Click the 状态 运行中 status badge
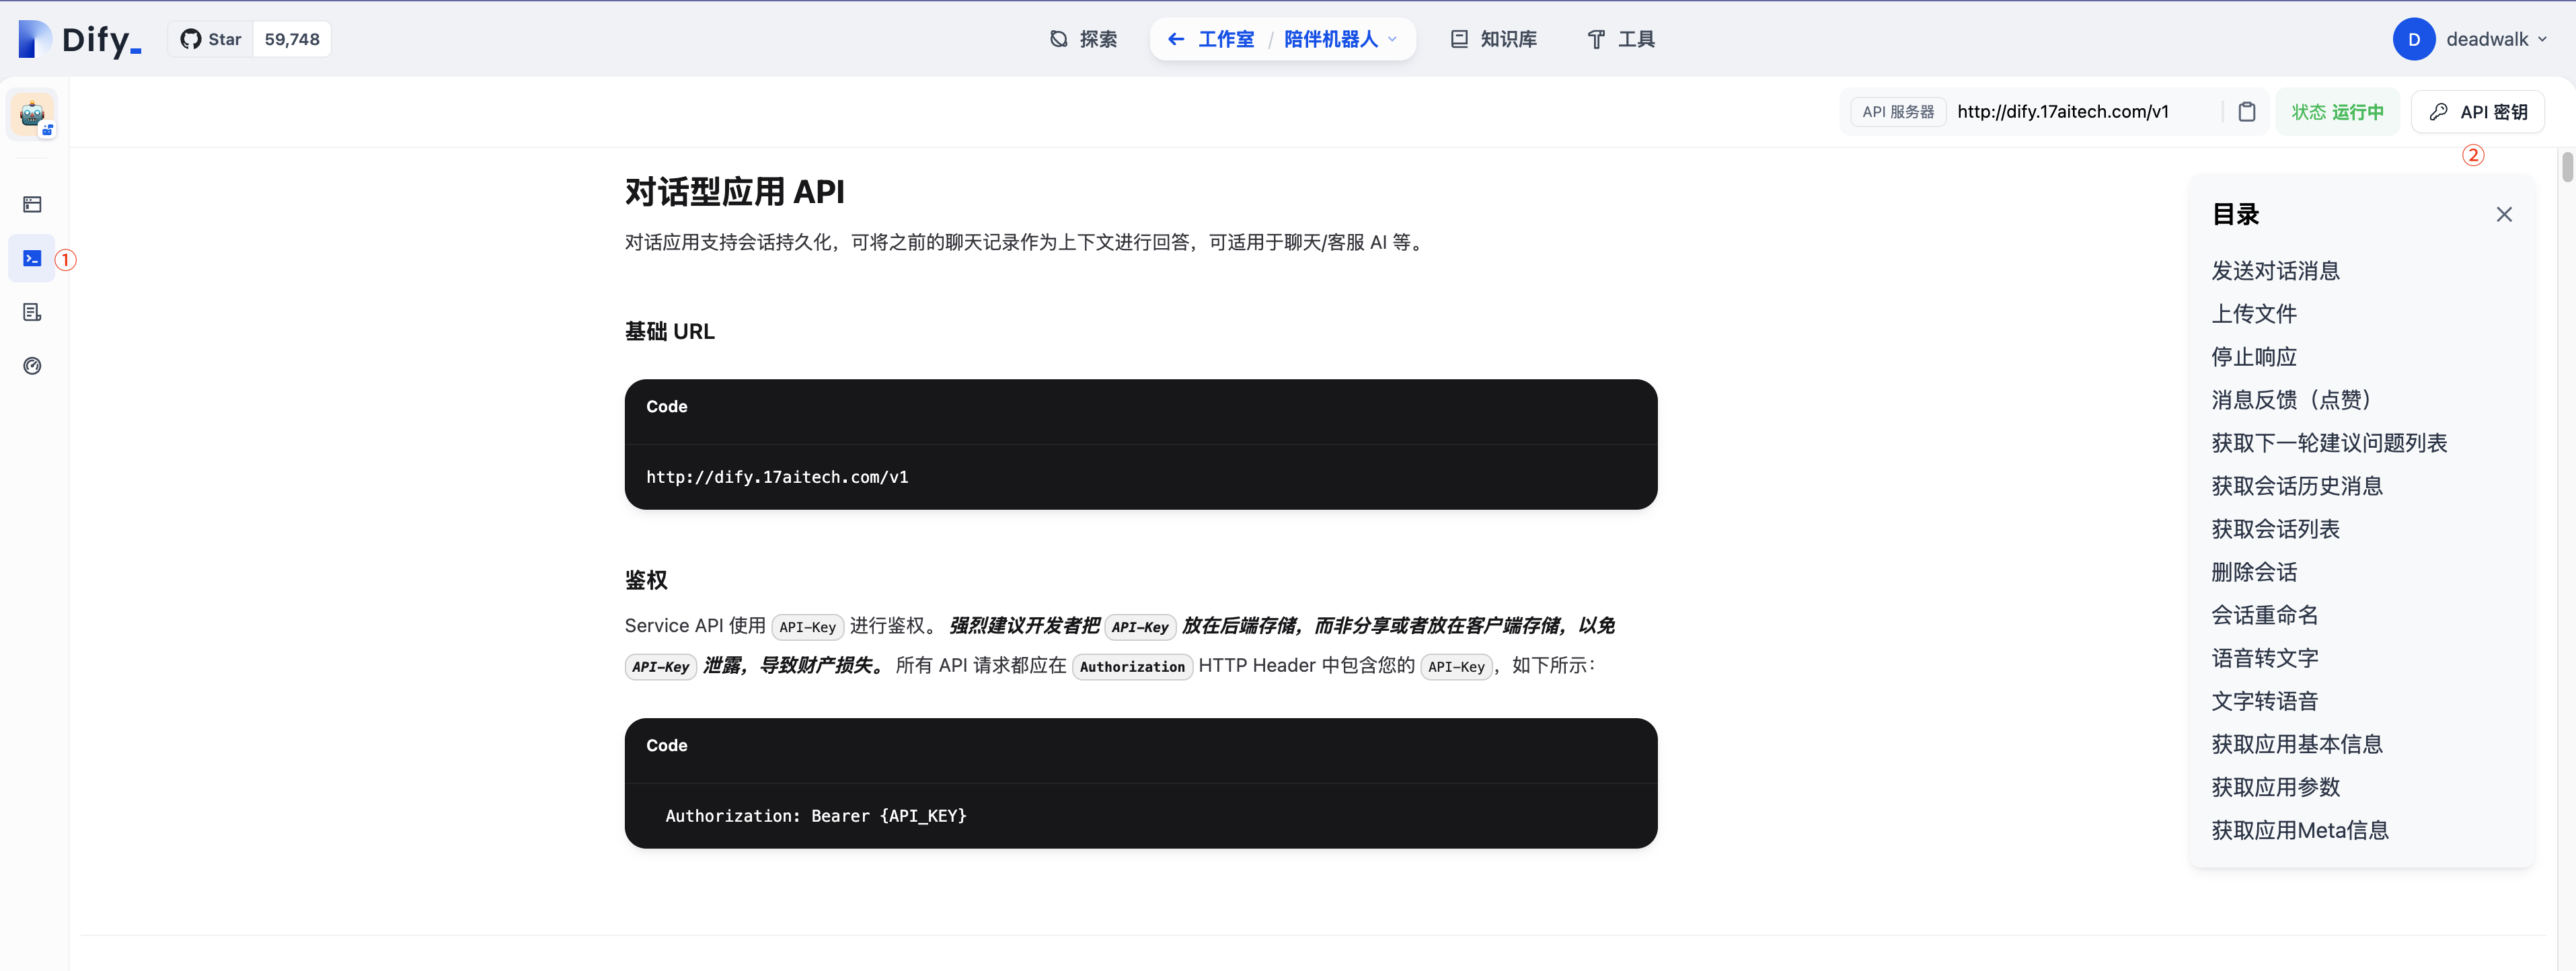The width and height of the screenshot is (2576, 971). click(2337, 111)
